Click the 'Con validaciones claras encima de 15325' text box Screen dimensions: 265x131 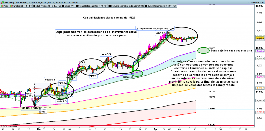[x=109, y=18]
